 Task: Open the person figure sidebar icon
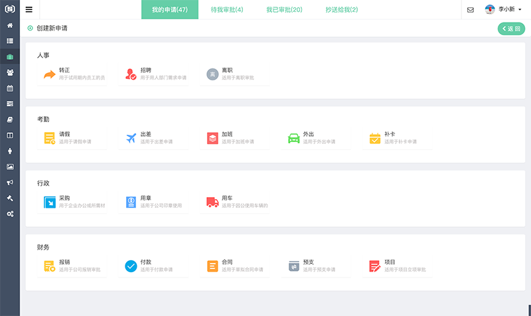coord(10,151)
